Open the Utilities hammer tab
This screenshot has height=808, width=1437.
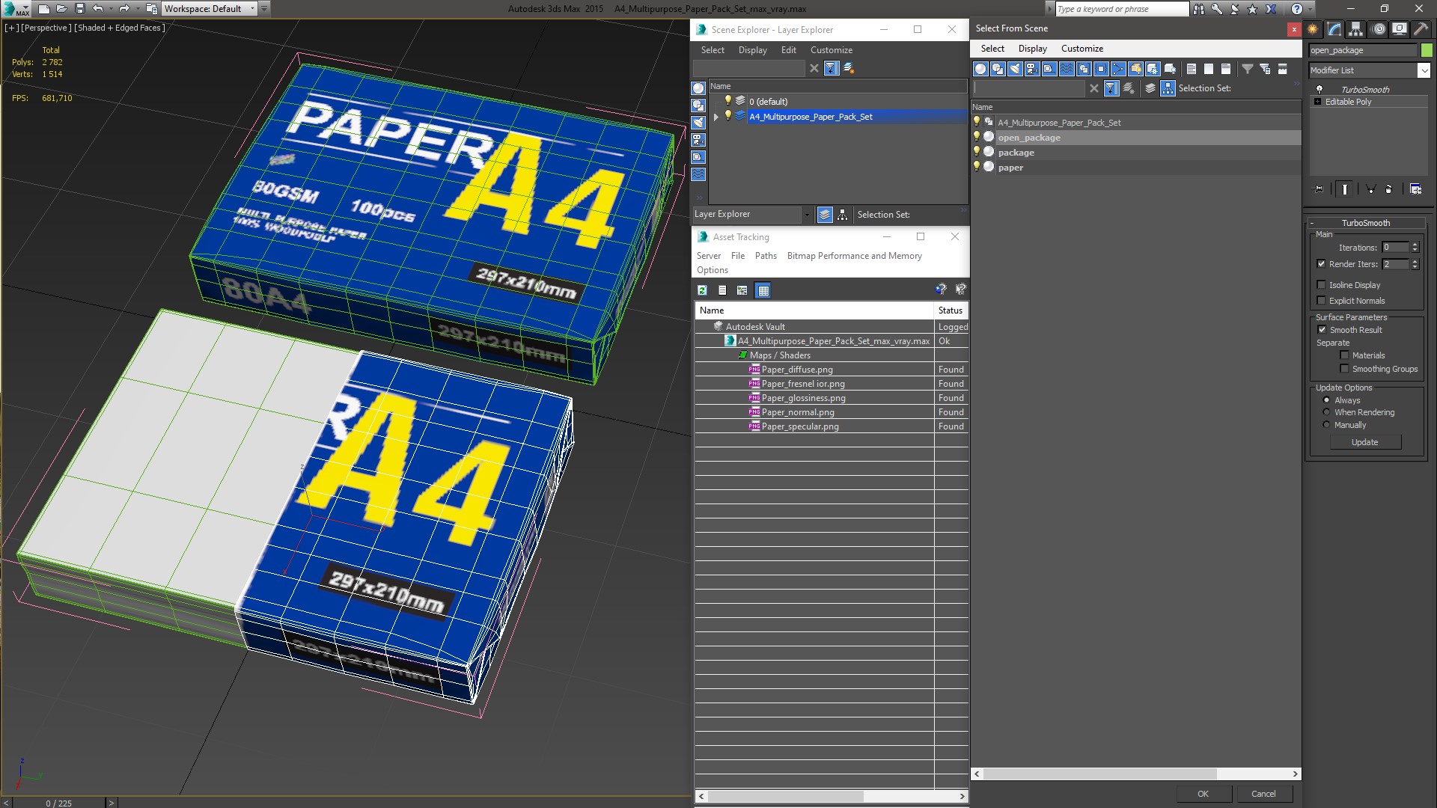pos(1421,29)
